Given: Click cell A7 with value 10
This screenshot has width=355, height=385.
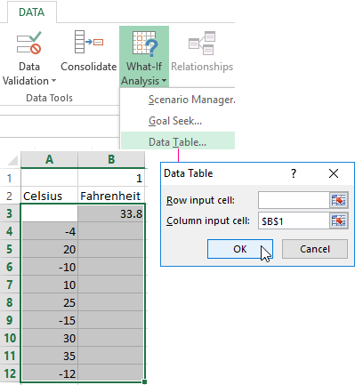Looking at the screenshot, I should coord(49,285).
